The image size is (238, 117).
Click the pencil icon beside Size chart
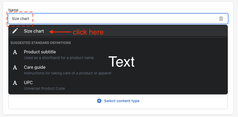tap(15, 31)
